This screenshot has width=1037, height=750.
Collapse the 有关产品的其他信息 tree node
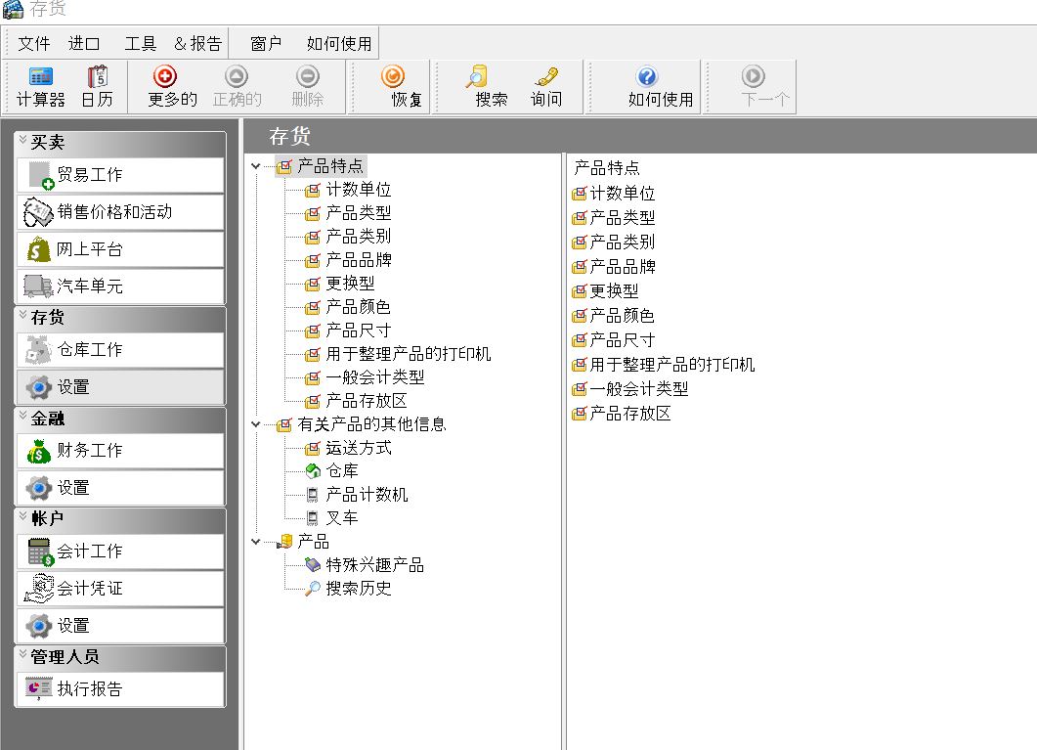click(x=256, y=424)
